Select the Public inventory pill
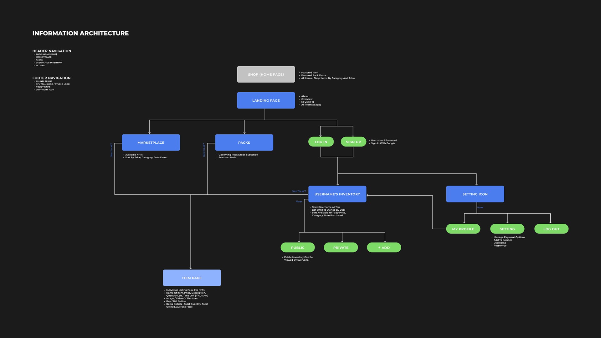 297,248
